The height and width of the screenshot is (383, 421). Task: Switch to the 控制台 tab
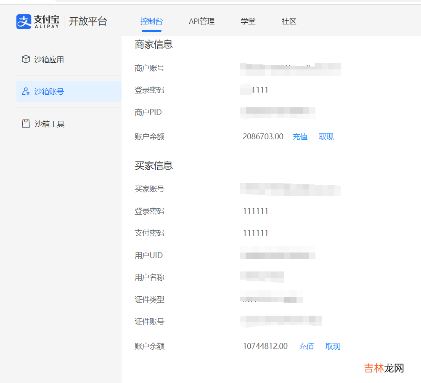[151, 21]
